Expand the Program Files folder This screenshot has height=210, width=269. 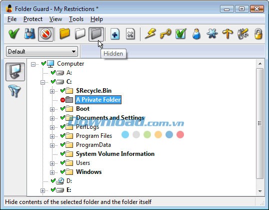52,136
